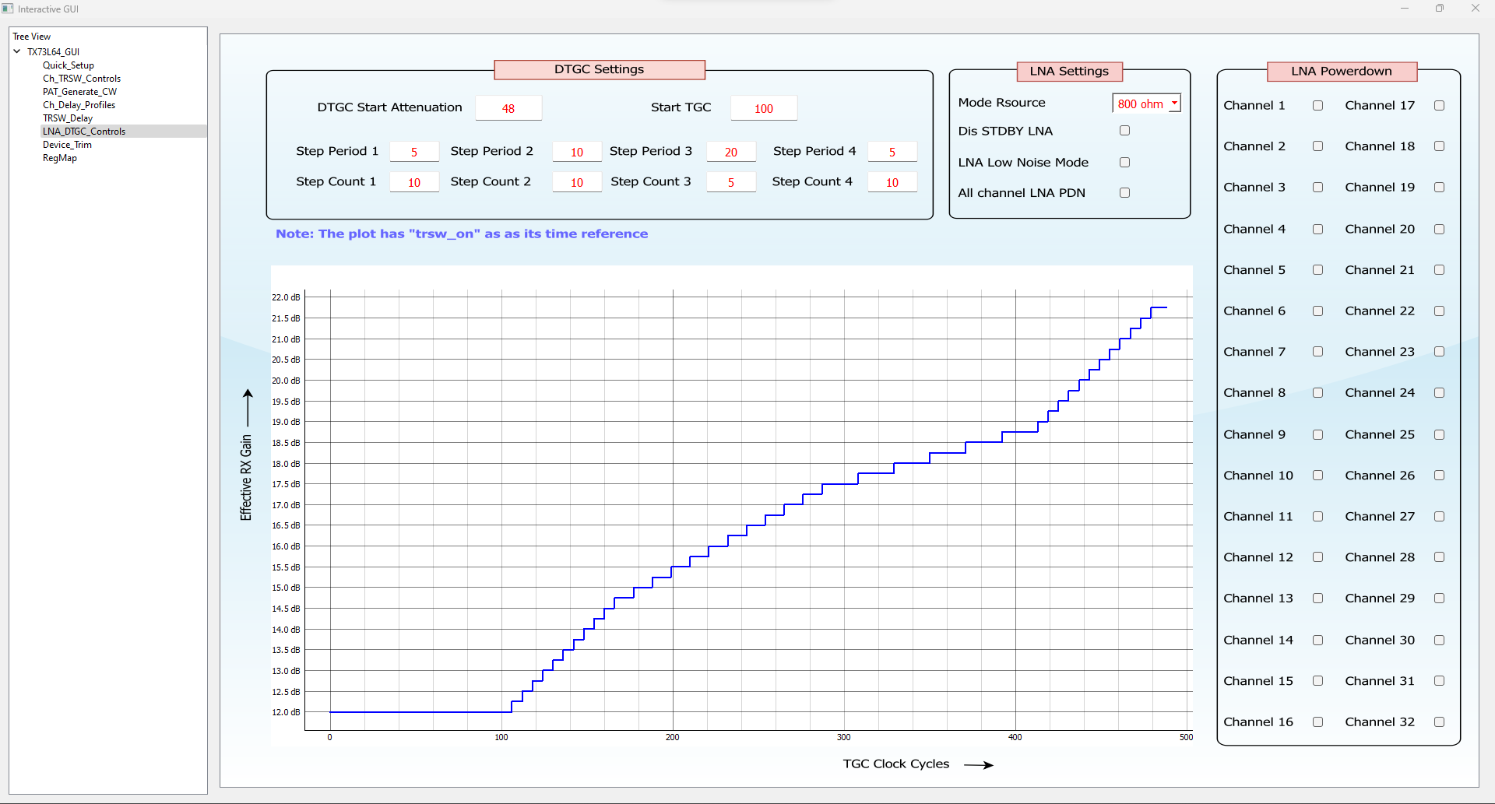Toggle LNA Low Noise Mode checkbox
This screenshot has height=804, width=1495.
(1124, 163)
